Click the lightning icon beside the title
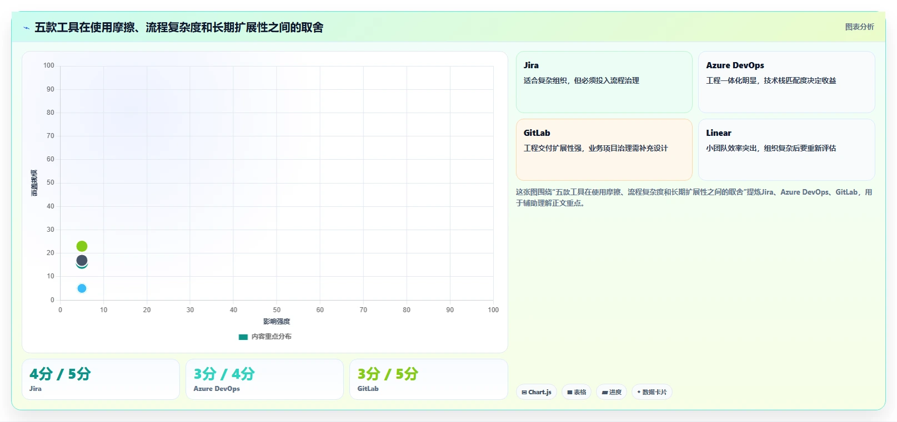The width and height of the screenshot is (897, 422). click(x=26, y=28)
